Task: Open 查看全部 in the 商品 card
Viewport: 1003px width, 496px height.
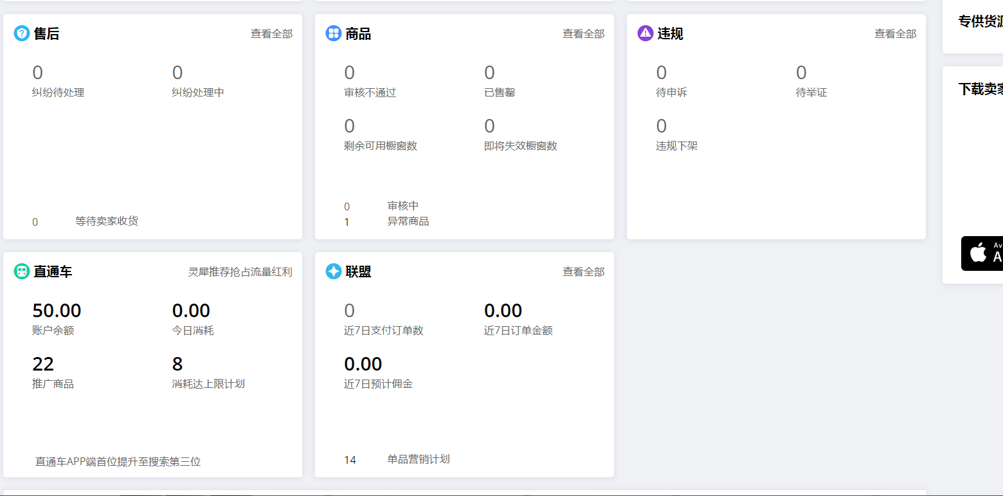Action: (x=583, y=34)
